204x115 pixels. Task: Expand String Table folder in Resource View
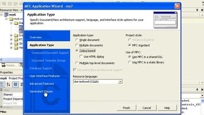(11, 43)
